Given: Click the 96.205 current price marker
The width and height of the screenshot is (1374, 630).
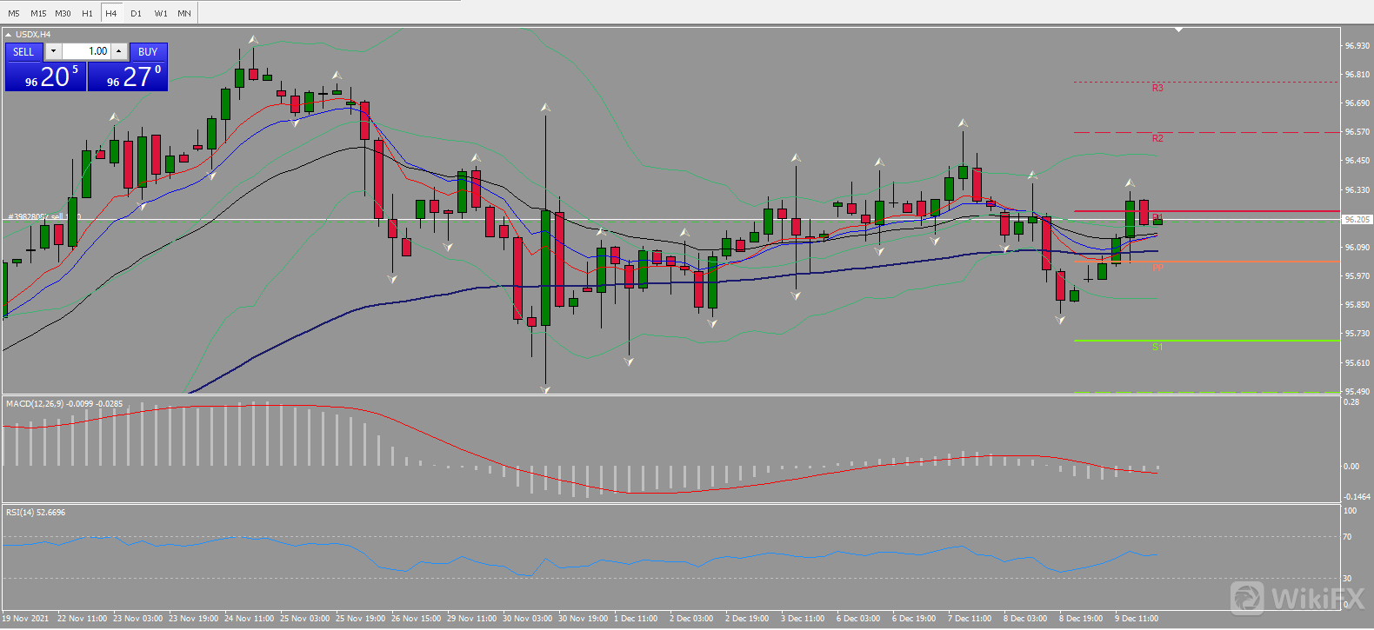Looking at the screenshot, I should tap(1357, 220).
